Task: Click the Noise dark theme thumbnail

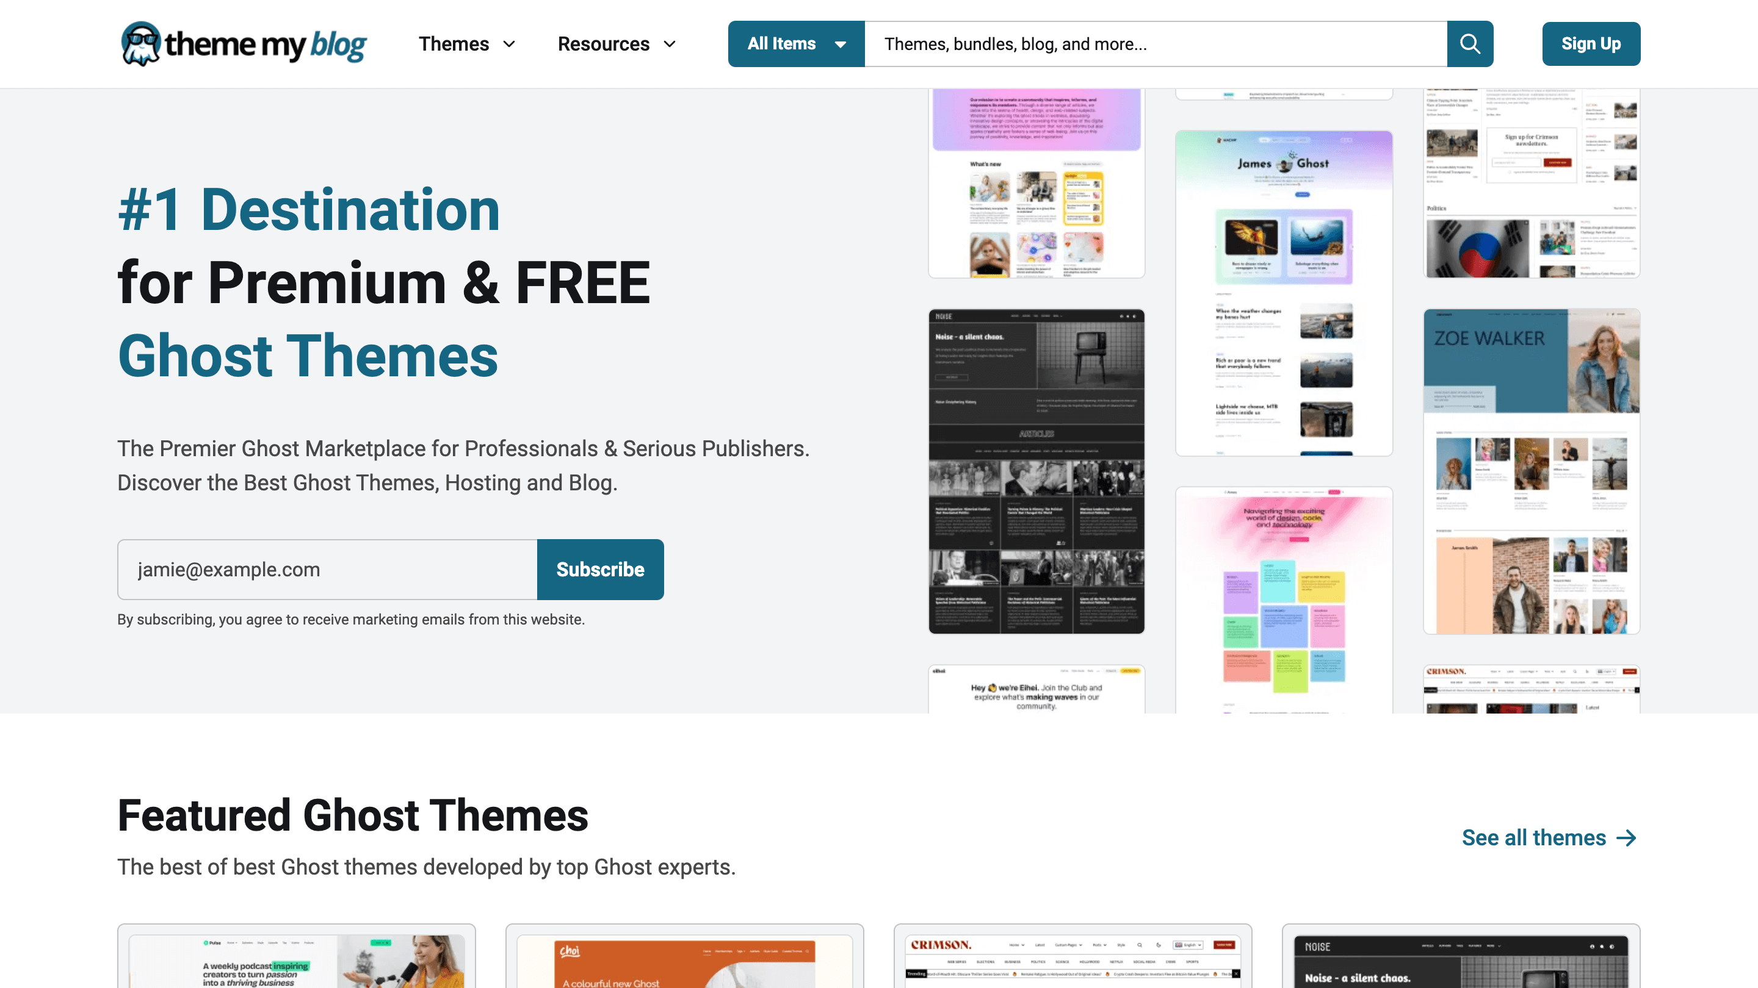Action: [1036, 470]
